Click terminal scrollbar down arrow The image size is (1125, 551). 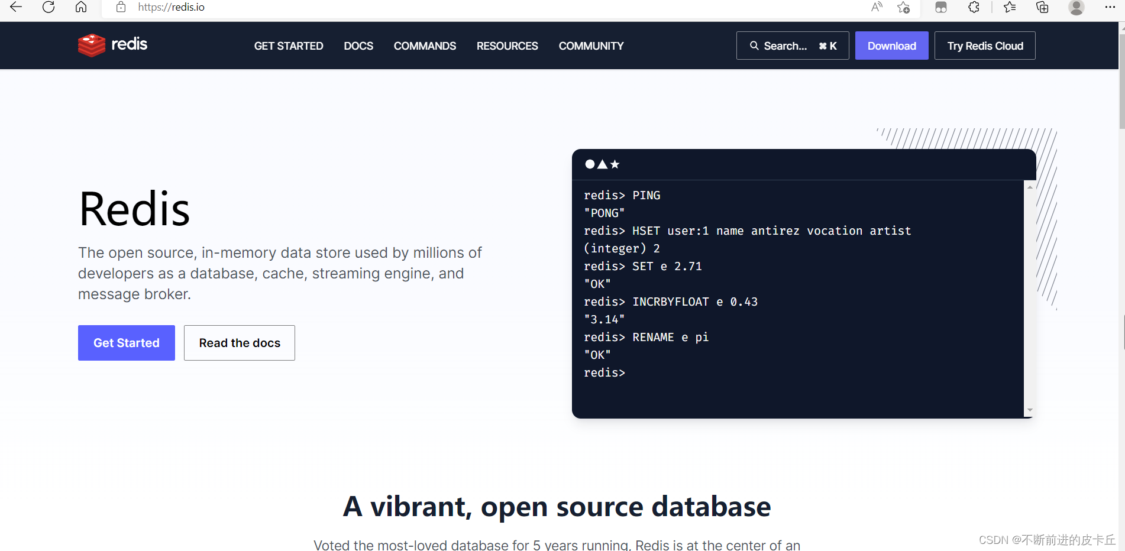coord(1030,410)
